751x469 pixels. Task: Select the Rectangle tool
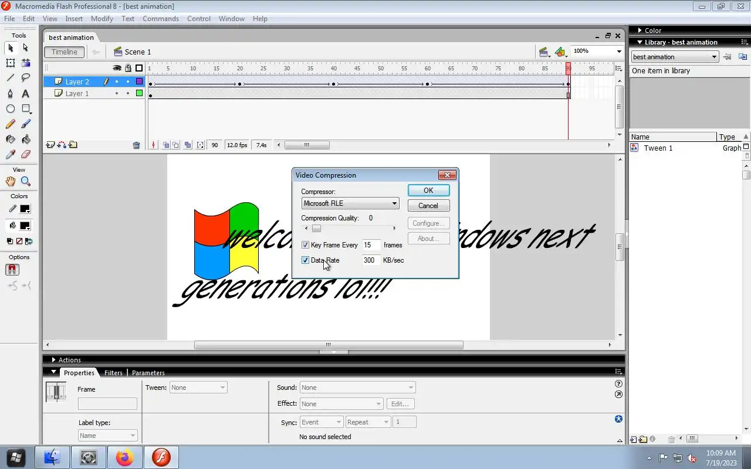tap(26, 109)
